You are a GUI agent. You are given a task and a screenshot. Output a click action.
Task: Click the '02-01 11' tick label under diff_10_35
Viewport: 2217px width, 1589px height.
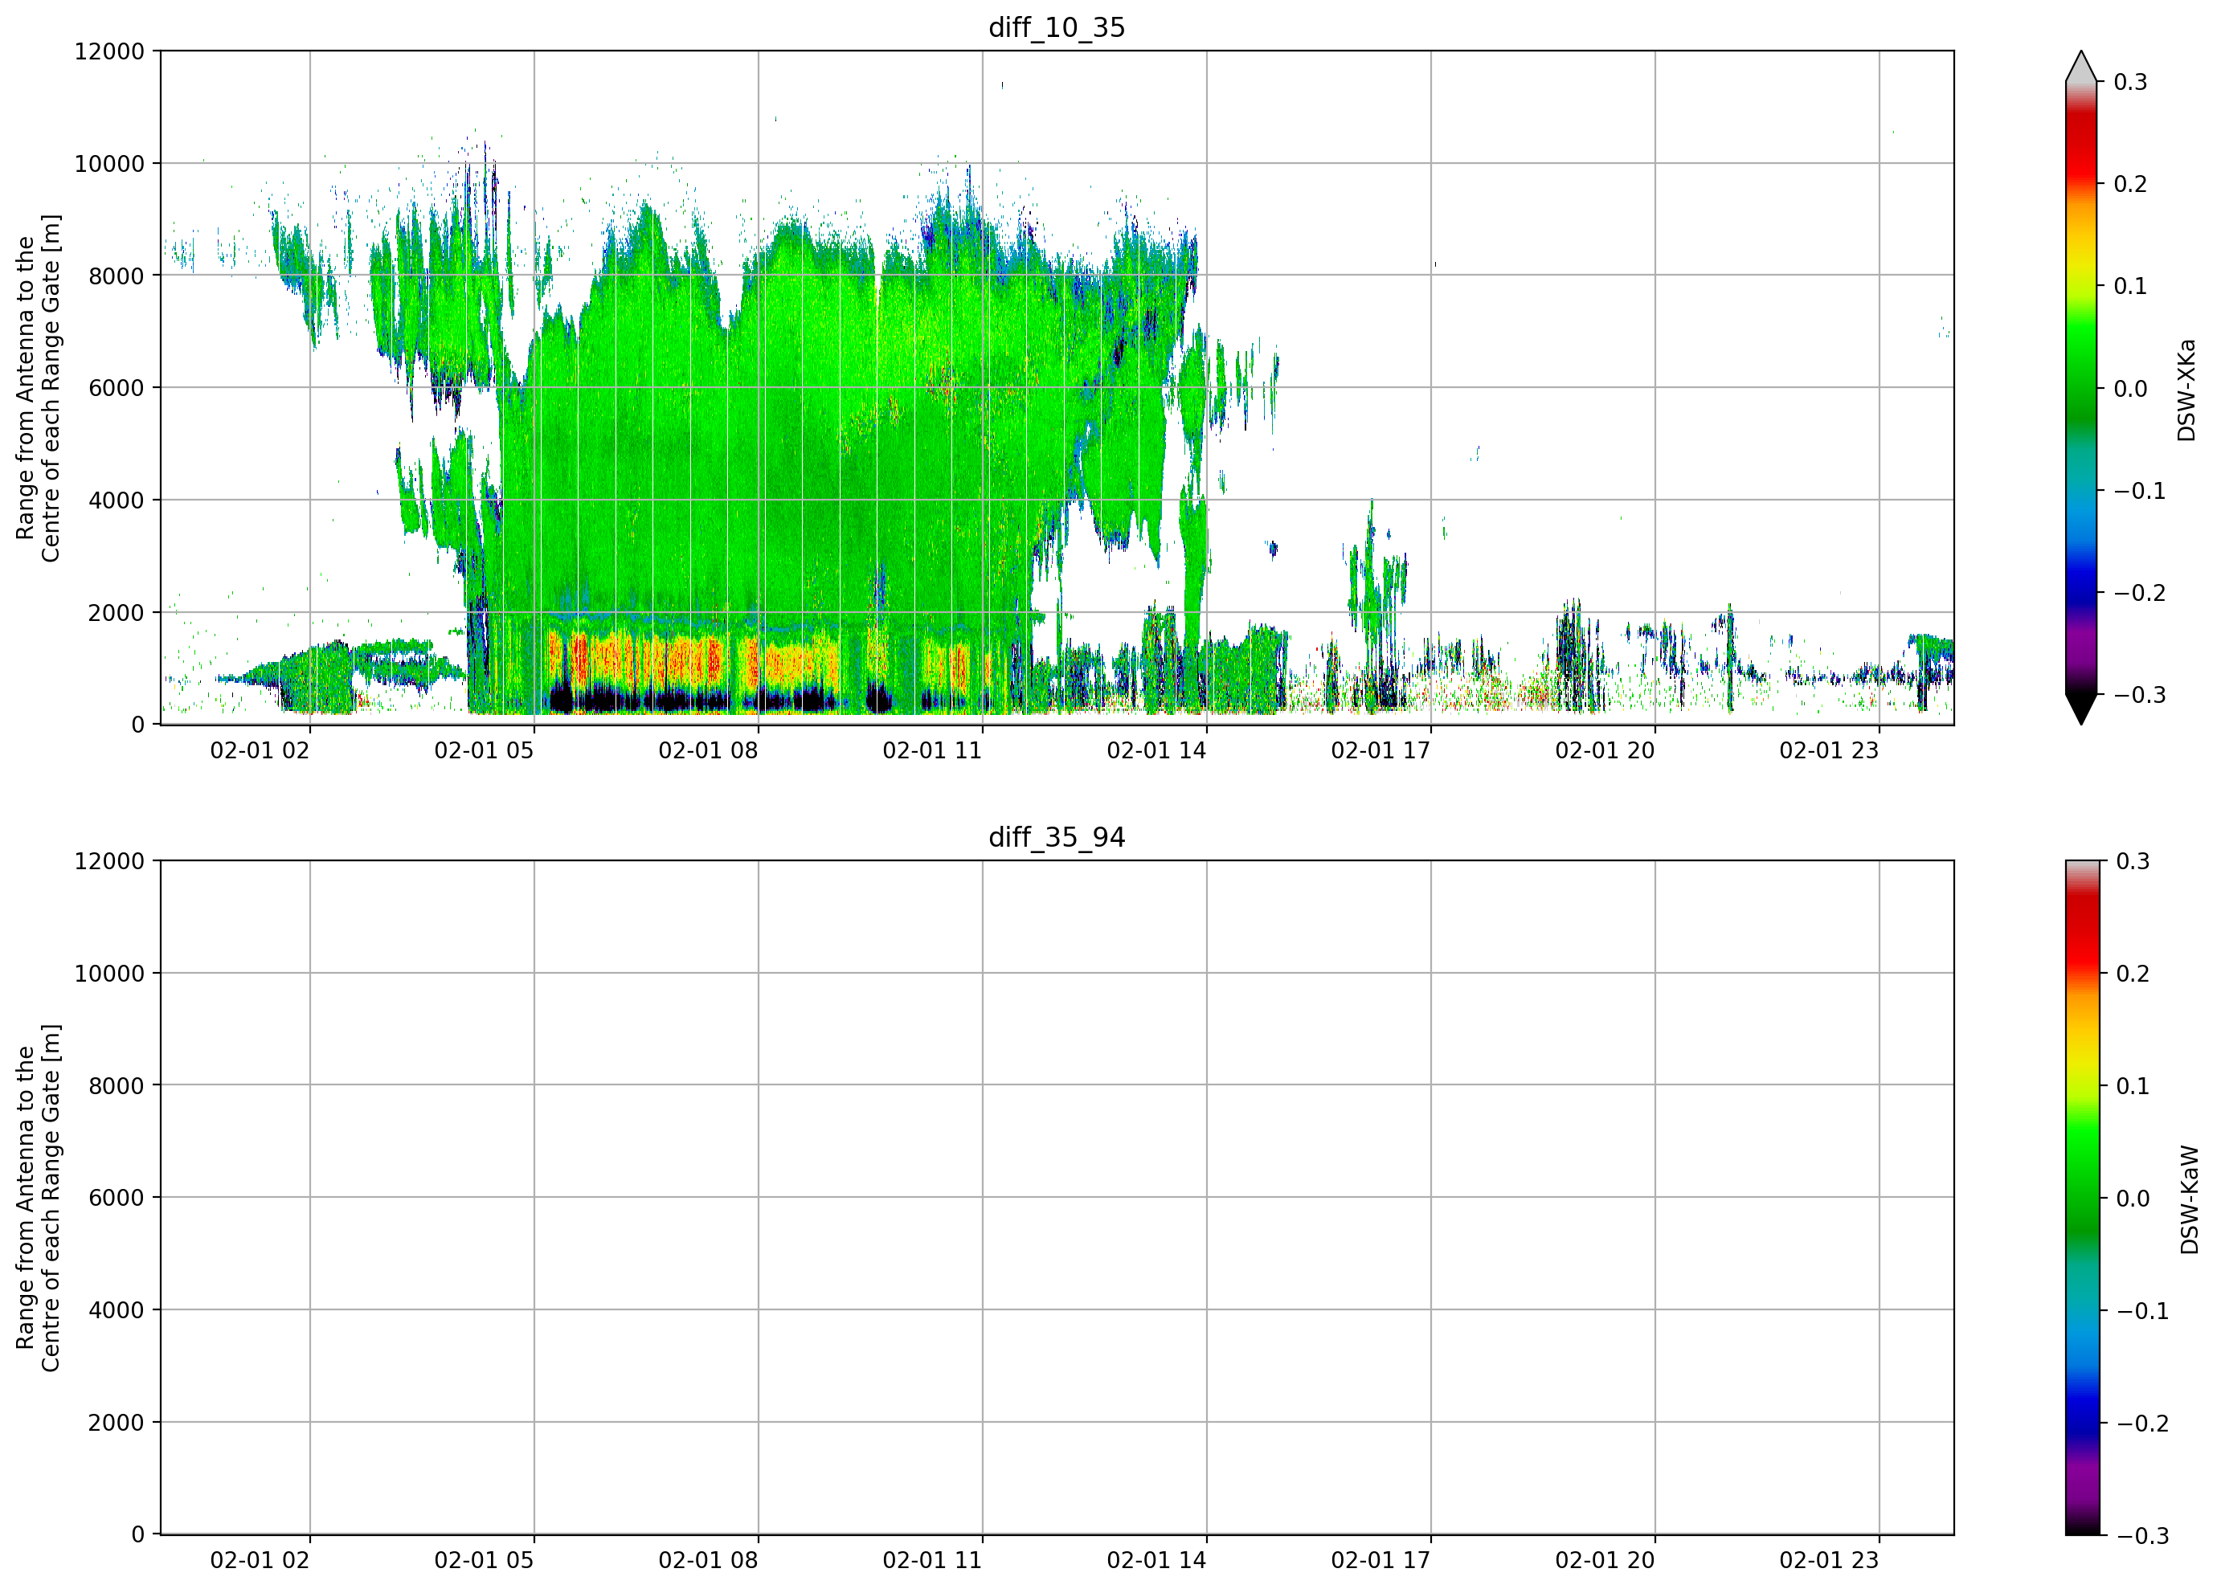pyautogui.click(x=933, y=750)
